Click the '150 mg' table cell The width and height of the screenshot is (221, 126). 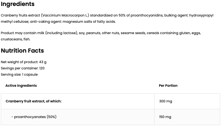click(165, 117)
